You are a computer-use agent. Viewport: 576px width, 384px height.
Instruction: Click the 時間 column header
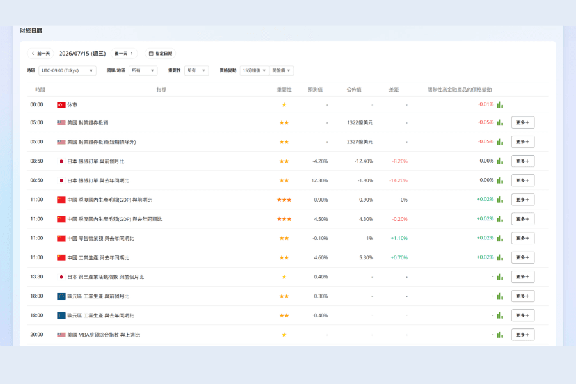(x=40, y=90)
